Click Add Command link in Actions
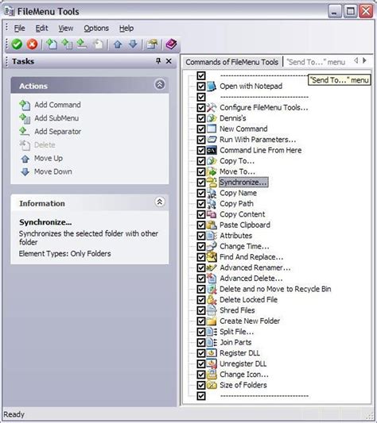The width and height of the screenshot is (377, 423). (57, 105)
